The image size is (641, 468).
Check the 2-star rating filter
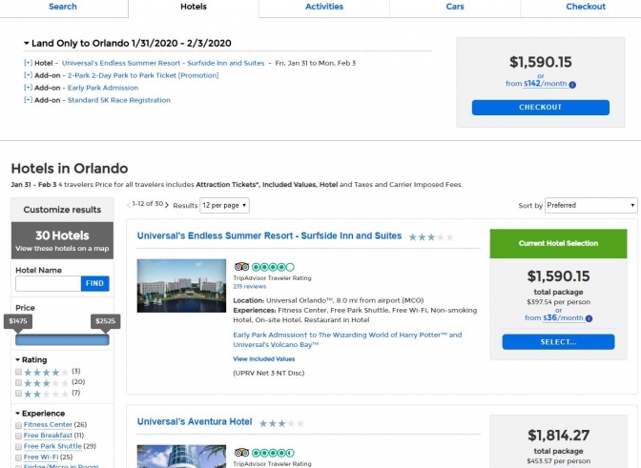[x=18, y=394]
